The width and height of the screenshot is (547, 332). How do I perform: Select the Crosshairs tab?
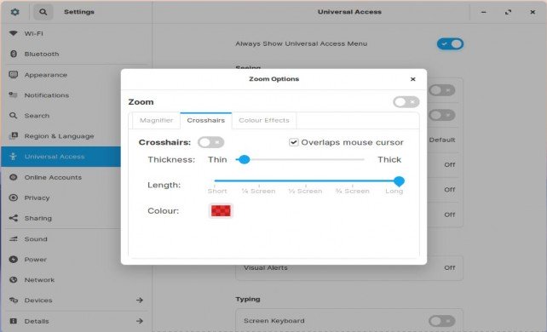tap(206, 121)
